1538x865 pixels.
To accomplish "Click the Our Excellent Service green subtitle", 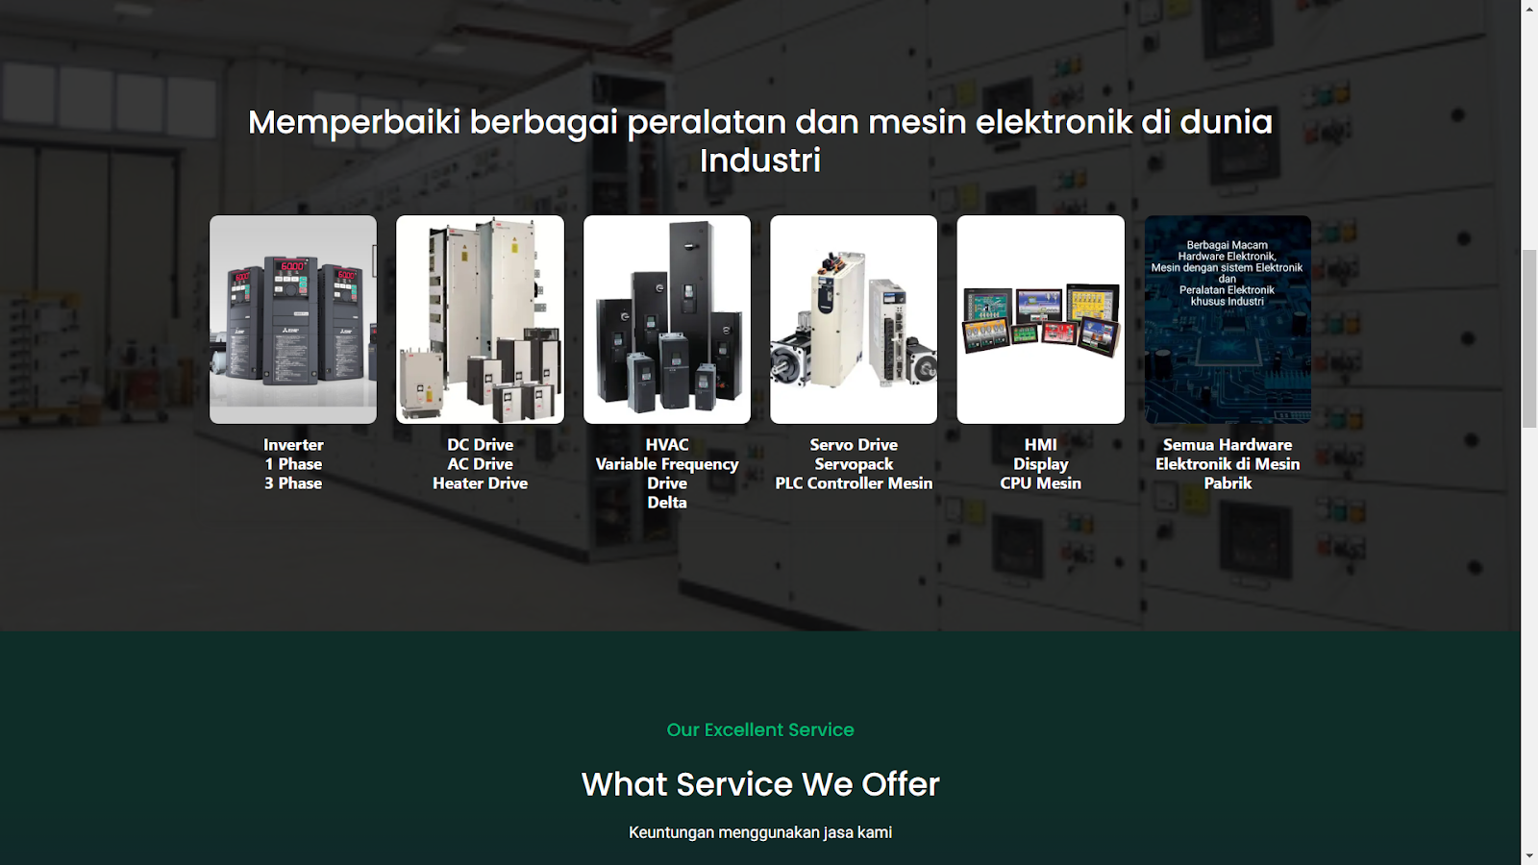I will coord(760,729).
